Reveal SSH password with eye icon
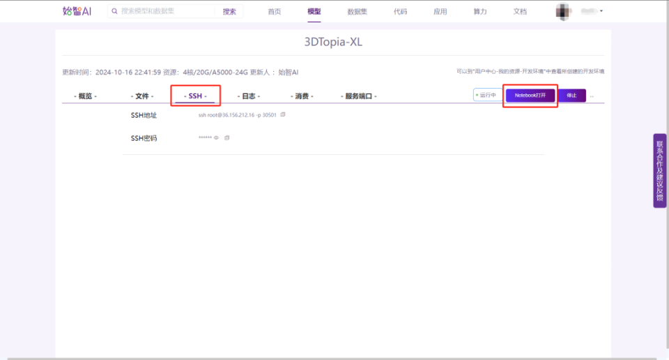 tap(216, 137)
